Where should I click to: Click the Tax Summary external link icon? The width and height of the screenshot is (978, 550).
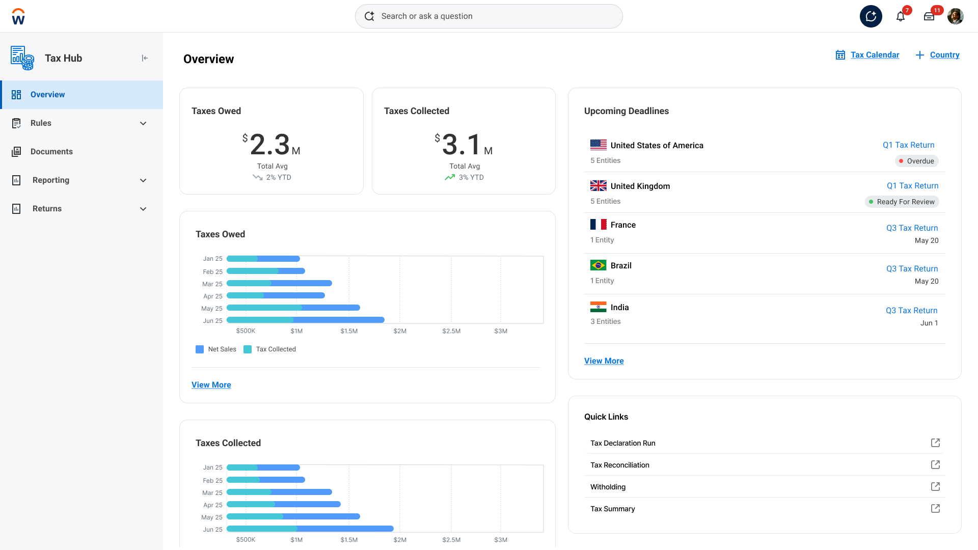click(935, 509)
